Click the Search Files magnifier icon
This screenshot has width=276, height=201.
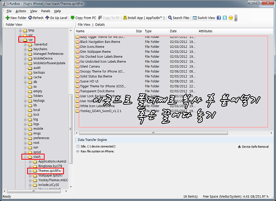point(170,18)
